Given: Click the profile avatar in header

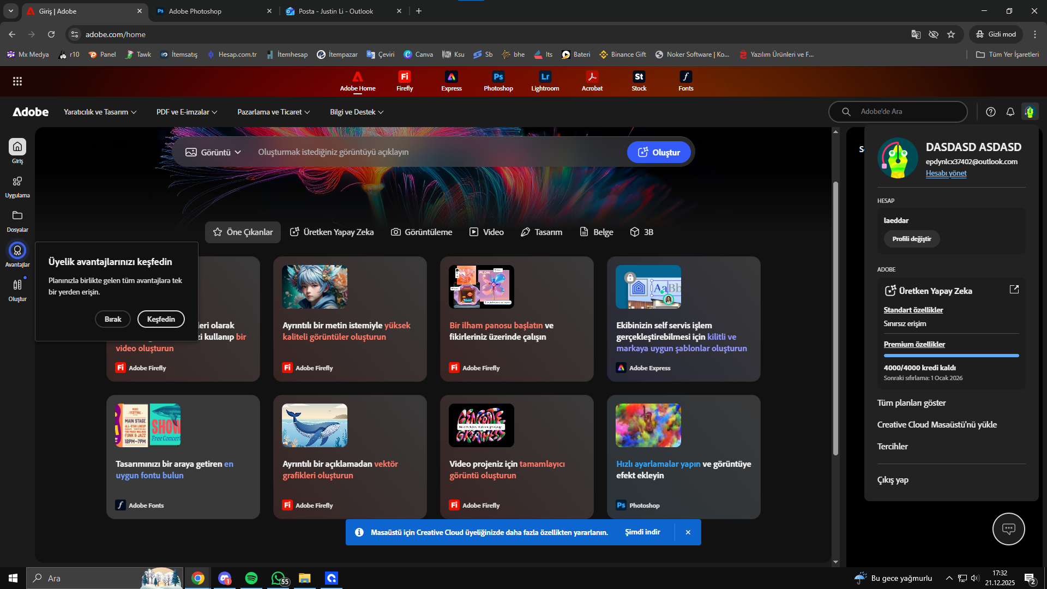Looking at the screenshot, I should pos(1030,112).
